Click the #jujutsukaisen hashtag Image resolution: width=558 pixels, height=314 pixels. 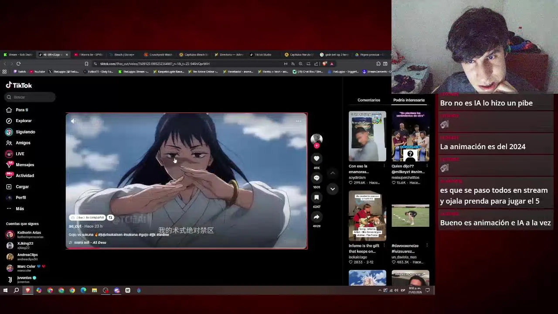(x=110, y=235)
